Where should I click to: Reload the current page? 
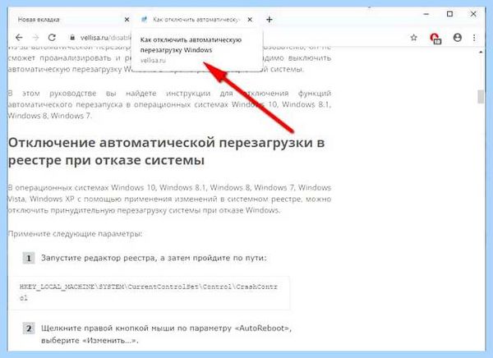pyautogui.click(x=52, y=38)
